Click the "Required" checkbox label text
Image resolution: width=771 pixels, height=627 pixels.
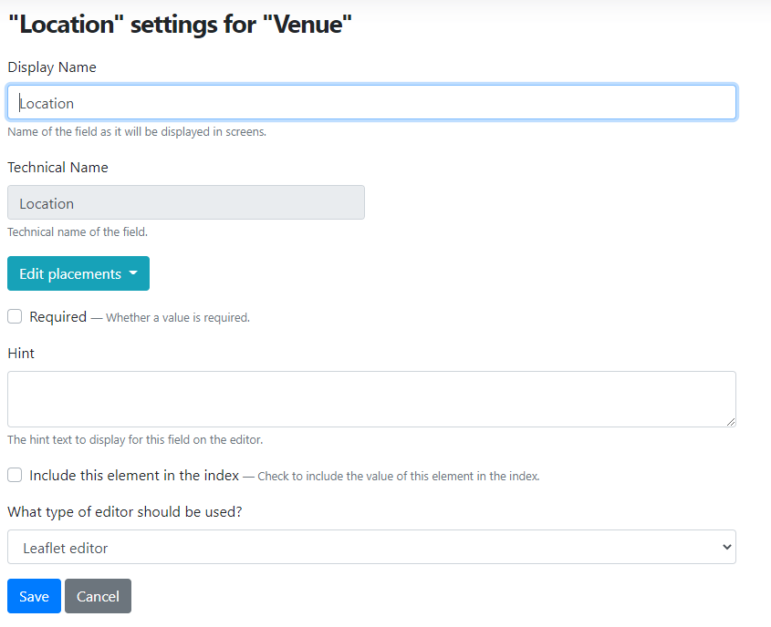tap(58, 317)
